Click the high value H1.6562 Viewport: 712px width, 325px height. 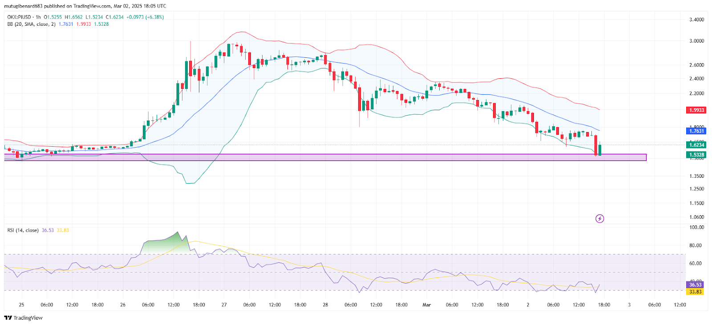tap(73, 17)
